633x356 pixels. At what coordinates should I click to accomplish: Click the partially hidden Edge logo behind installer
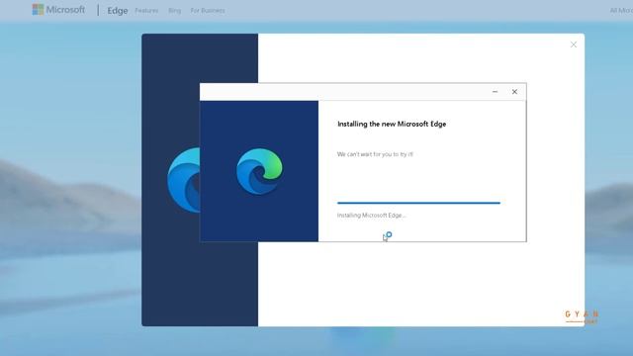(x=183, y=180)
